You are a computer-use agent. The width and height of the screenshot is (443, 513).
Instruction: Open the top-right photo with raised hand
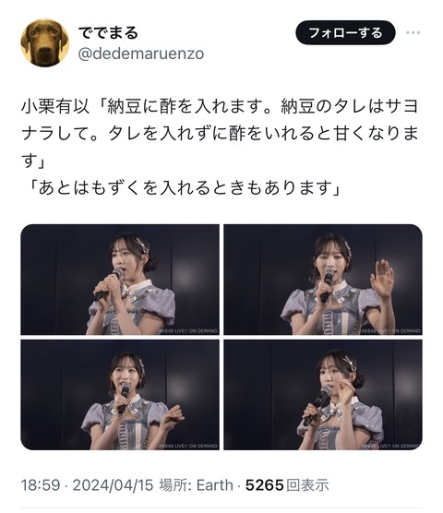pyautogui.click(x=323, y=280)
